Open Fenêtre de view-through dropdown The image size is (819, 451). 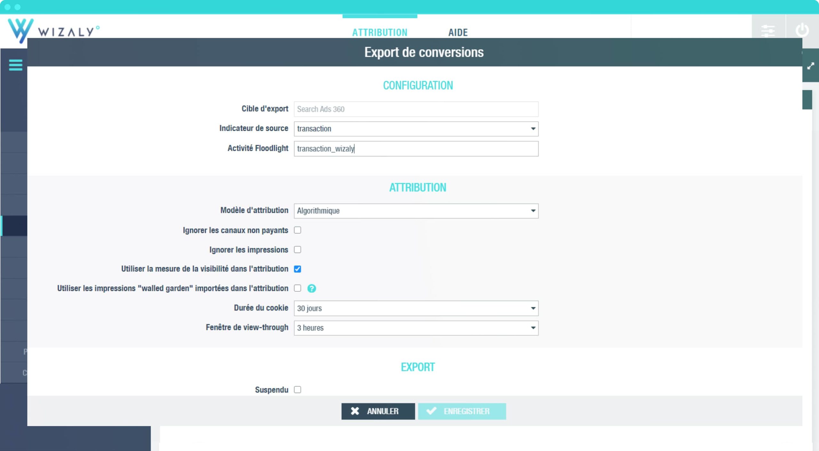coord(416,328)
